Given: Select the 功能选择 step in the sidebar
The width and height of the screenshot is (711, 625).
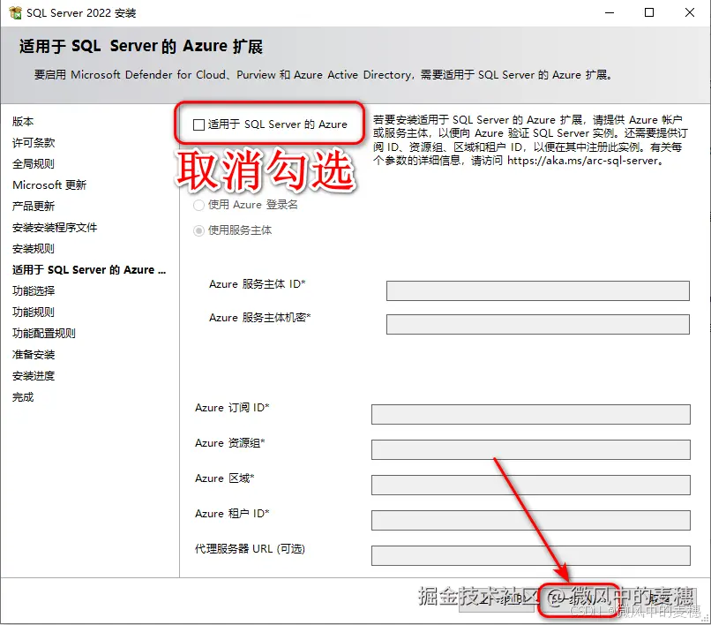Looking at the screenshot, I should coord(34,291).
